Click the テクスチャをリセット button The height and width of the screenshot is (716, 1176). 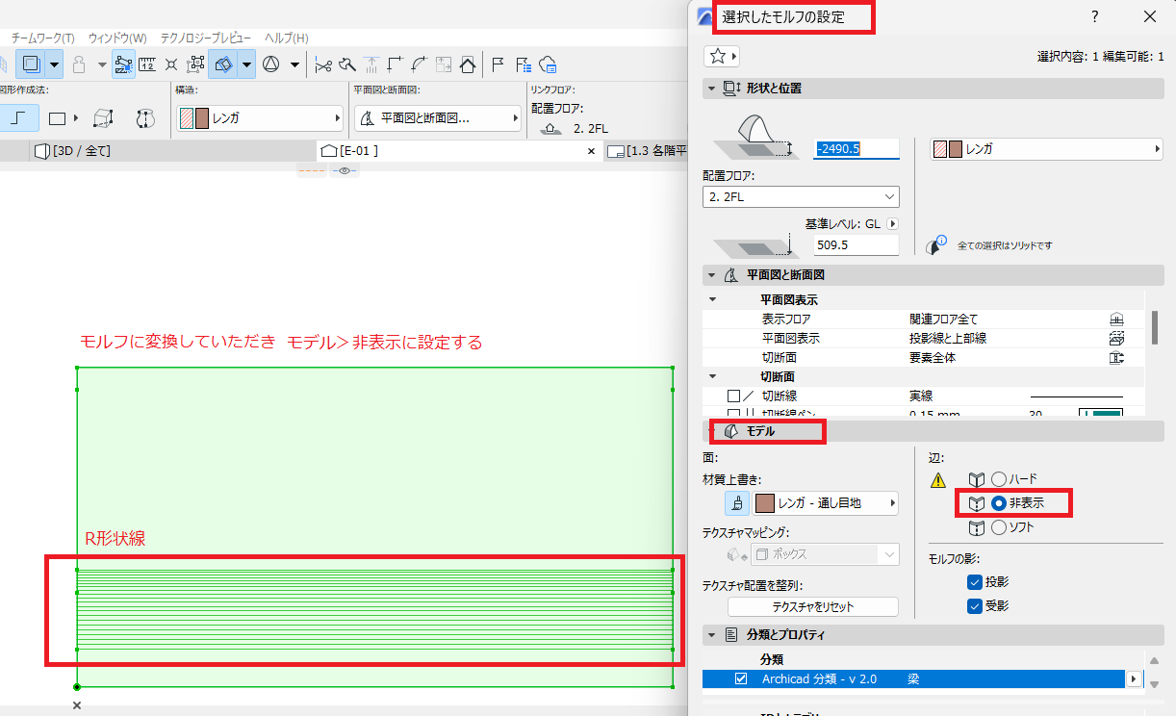point(812,607)
